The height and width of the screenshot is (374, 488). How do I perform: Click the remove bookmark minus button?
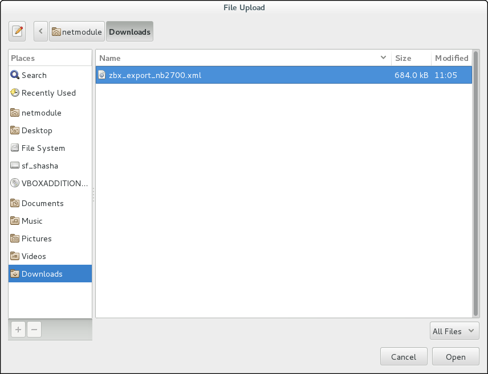pos(34,330)
